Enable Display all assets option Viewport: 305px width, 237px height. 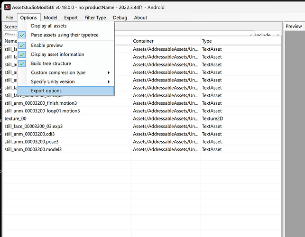tap(66, 26)
